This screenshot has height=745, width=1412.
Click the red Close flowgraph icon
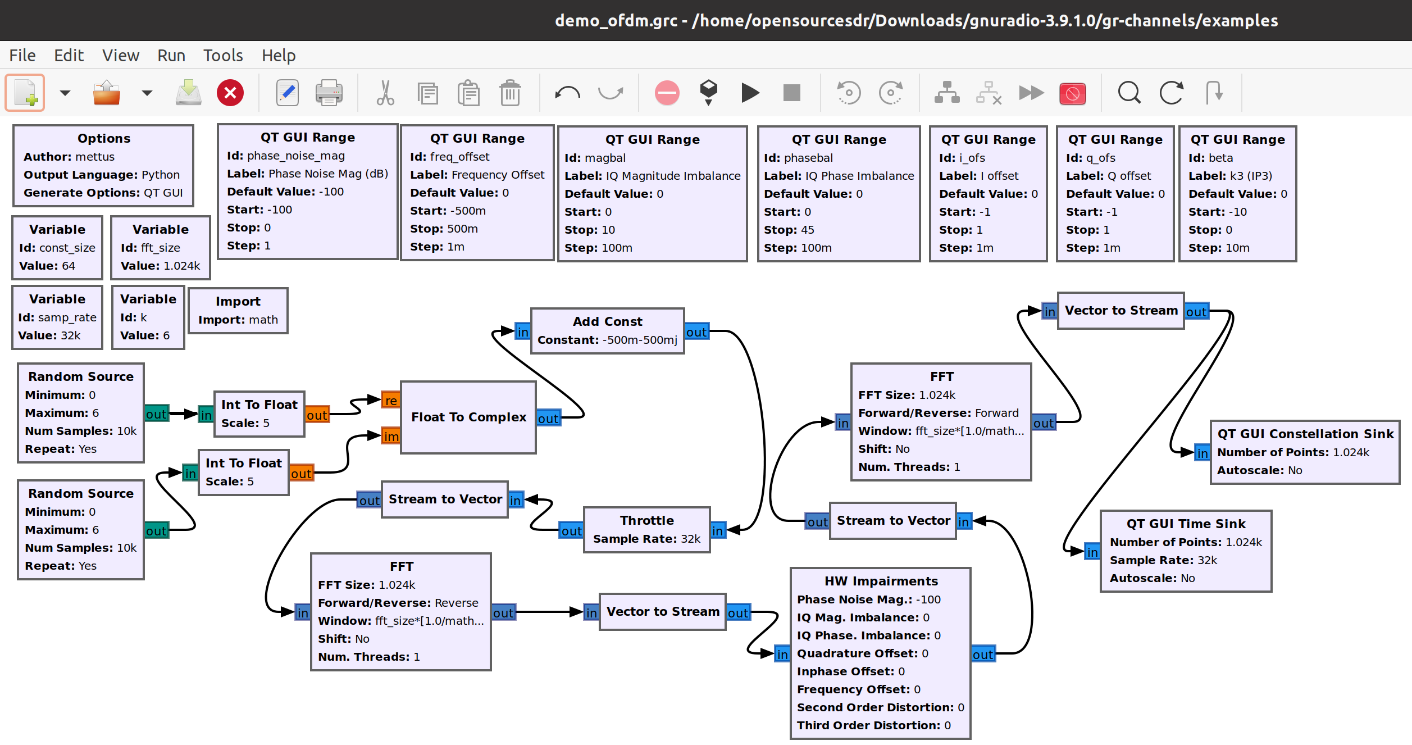pyautogui.click(x=230, y=93)
